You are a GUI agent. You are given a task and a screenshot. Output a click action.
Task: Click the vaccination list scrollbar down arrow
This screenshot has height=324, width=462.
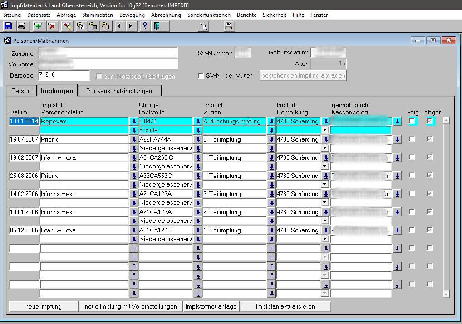(x=446, y=295)
